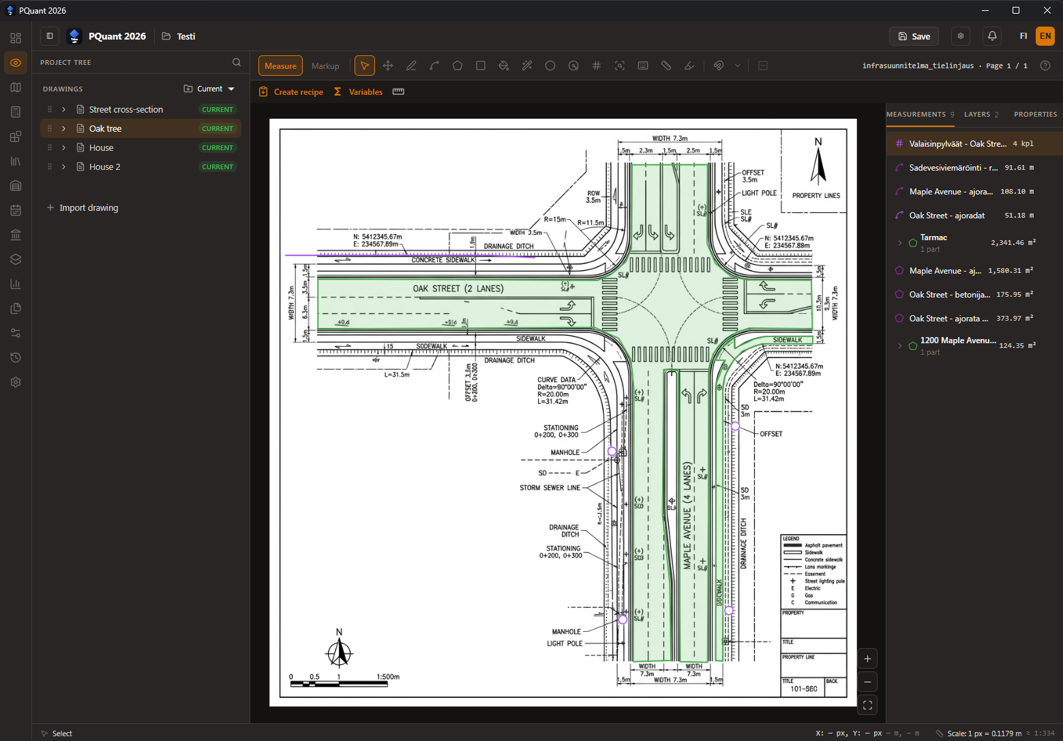This screenshot has width=1063, height=741.
Task: Select Valaisinpylväät - Oak Street measurement
Action: point(974,144)
